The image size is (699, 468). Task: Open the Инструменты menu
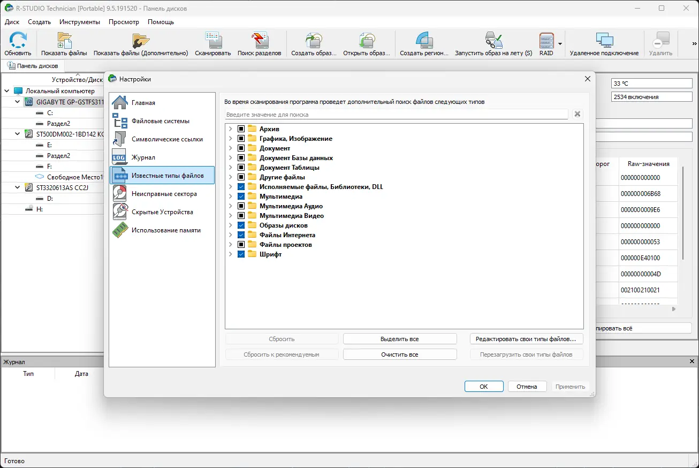[79, 22]
